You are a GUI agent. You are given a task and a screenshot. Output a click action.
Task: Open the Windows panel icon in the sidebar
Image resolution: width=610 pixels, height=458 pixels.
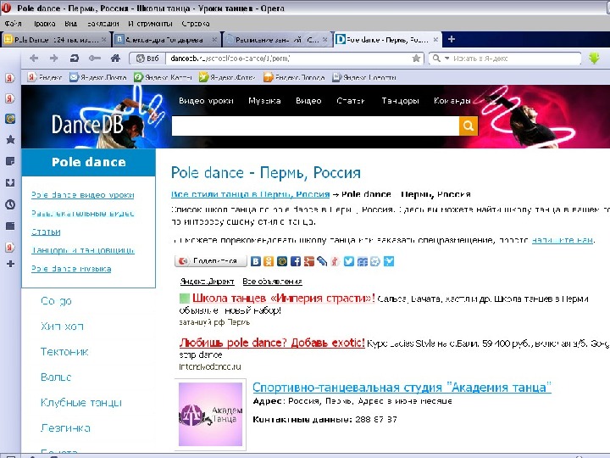[10, 226]
